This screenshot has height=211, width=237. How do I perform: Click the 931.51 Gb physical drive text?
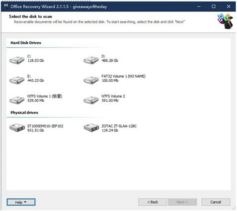(36, 130)
